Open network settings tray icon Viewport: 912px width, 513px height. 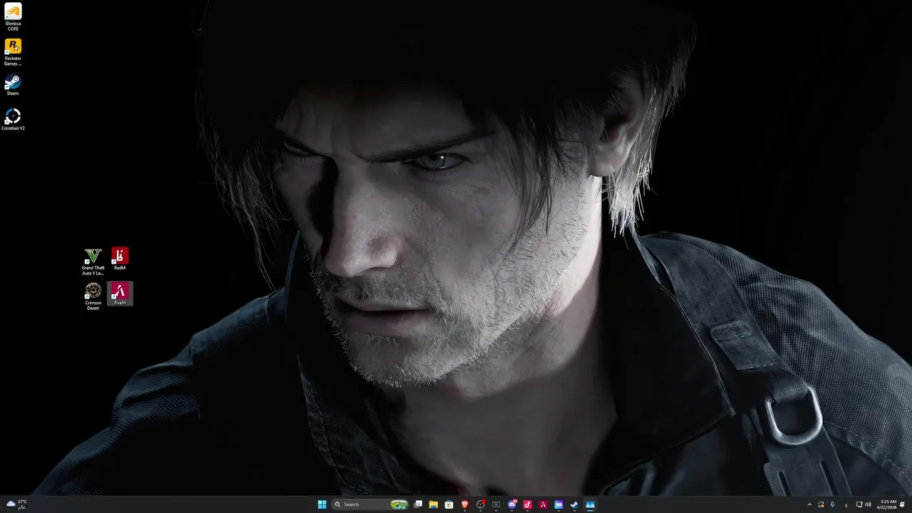[859, 504]
